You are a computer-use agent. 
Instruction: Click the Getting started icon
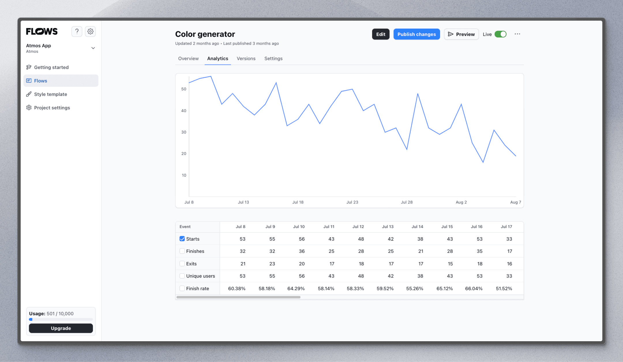coord(29,67)
